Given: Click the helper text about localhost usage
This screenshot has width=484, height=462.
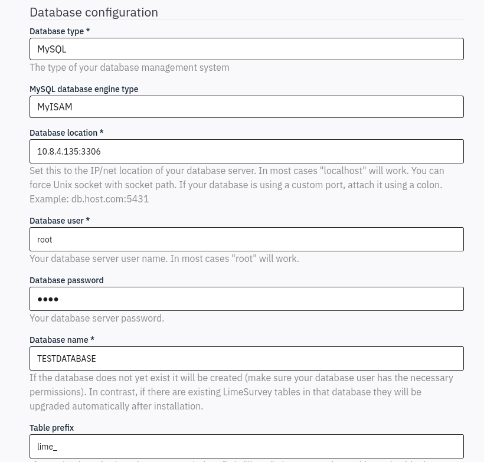Looking at the screenshot, I should 236,185.
